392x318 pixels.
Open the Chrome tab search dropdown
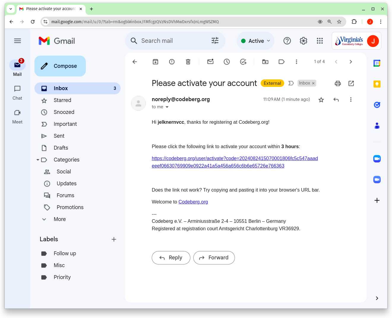coord(11,9)
